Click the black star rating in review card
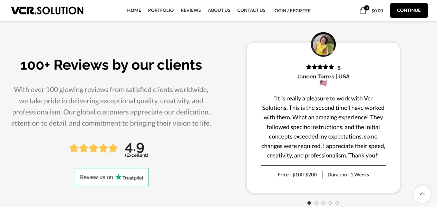Screen dimensions: 437x207 320,67
